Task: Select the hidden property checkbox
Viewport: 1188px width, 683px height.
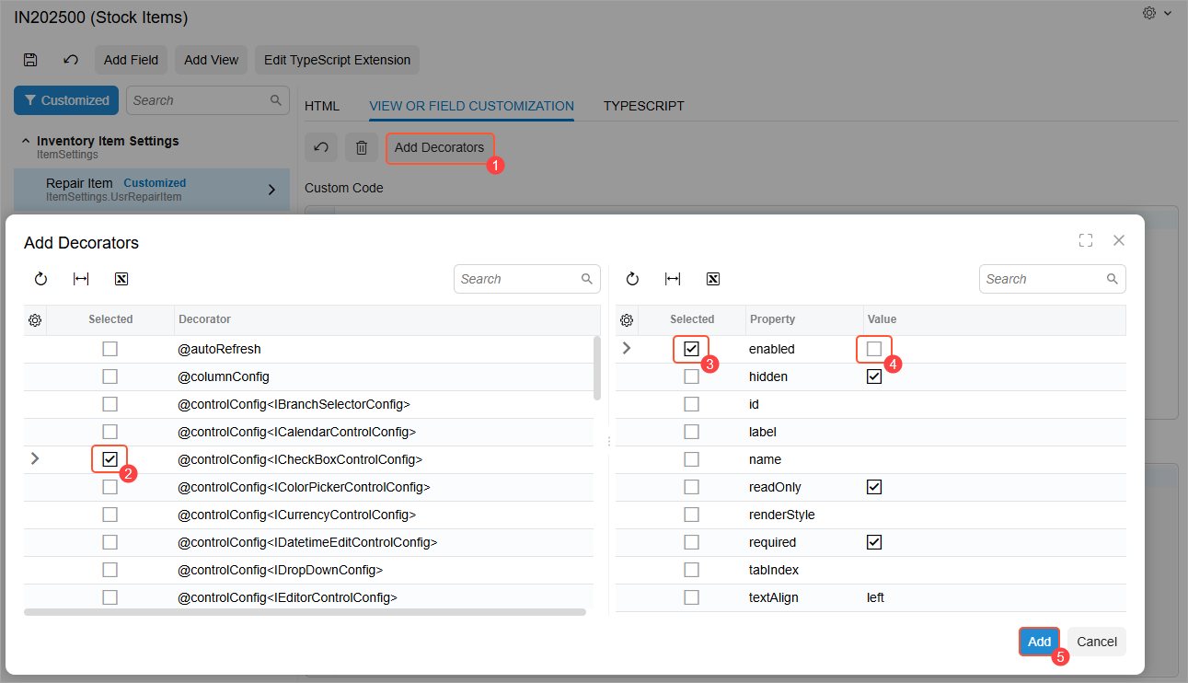Action: 691,376
